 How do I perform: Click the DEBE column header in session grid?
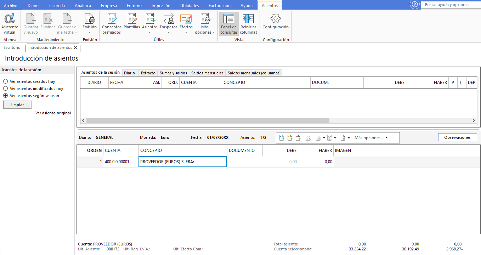pyautogui.click(x=385, y=83)
